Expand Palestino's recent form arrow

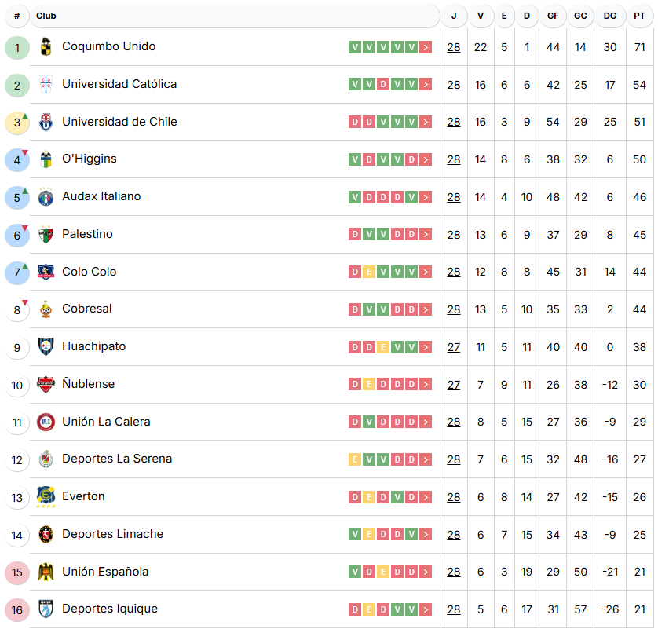click(426, 234)
